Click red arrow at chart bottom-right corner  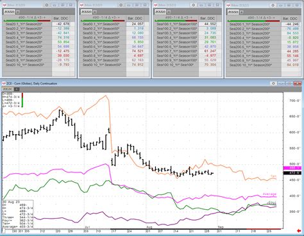coord(299,231)
